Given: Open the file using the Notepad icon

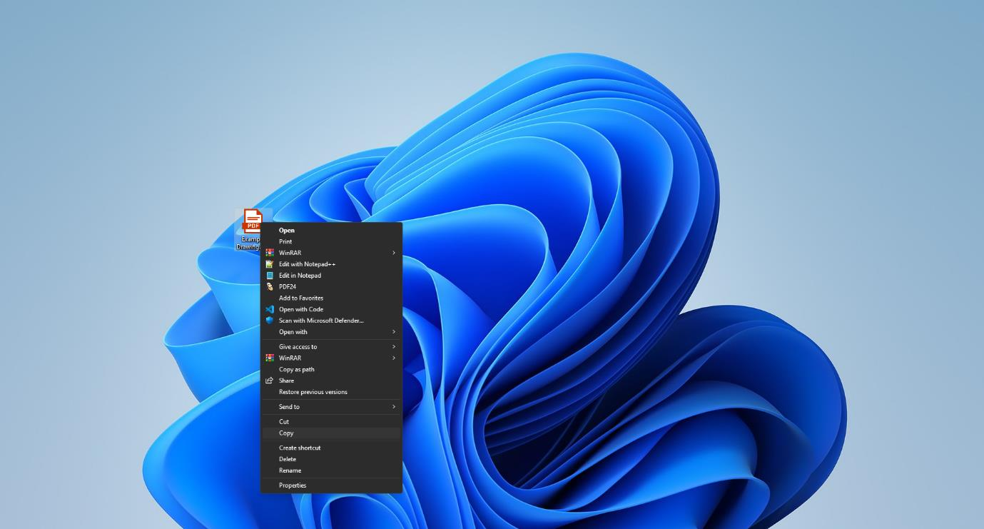Looking at the screenshot, I should (270, 275).
